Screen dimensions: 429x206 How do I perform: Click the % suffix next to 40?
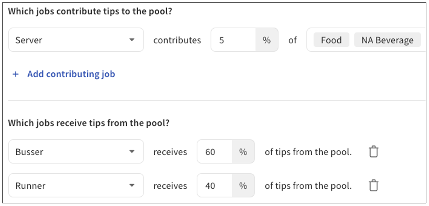(243, 186)
